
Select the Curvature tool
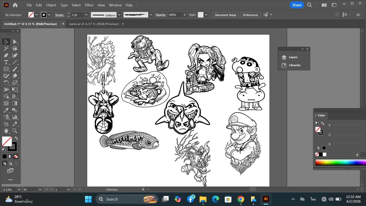[x=15, y=55]
